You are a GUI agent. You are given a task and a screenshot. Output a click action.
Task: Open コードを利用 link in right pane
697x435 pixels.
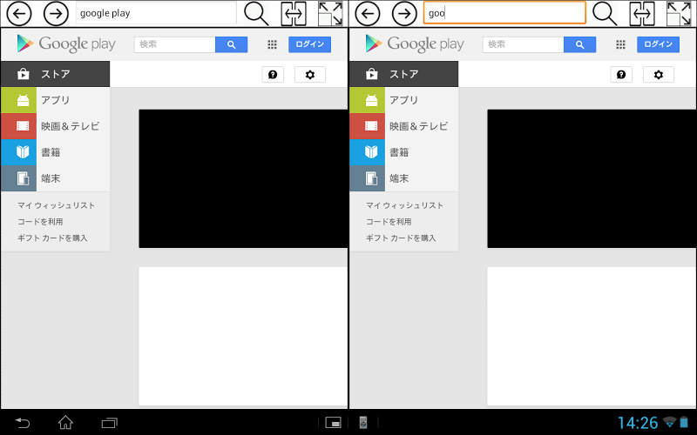(x=389, y=222)
